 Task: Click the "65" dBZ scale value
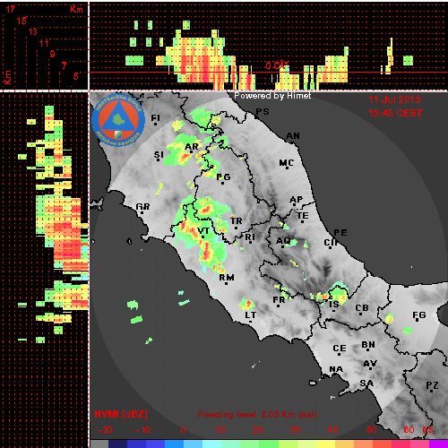click(x=427, y=430)
